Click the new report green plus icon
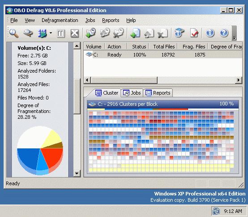The height and width of the screenshot is (217, 248). (135, 33)
